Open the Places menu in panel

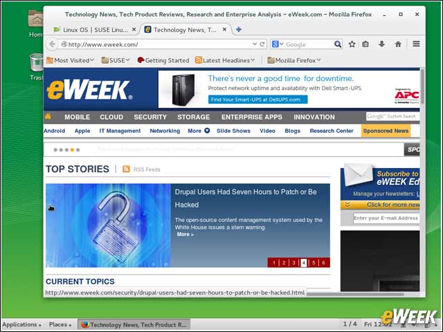coord(60,324)
